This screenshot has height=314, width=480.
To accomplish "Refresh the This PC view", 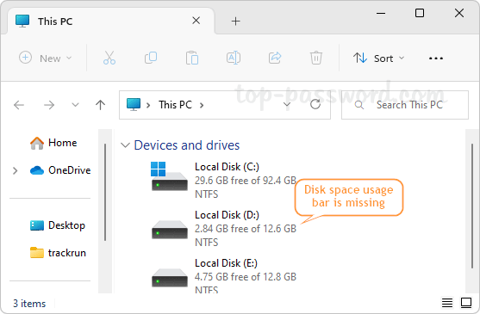I will click(315, 105).
